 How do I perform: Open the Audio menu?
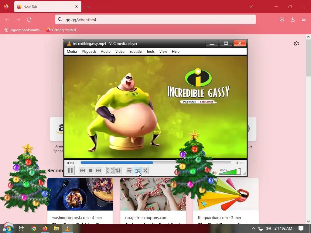point(105,52)
